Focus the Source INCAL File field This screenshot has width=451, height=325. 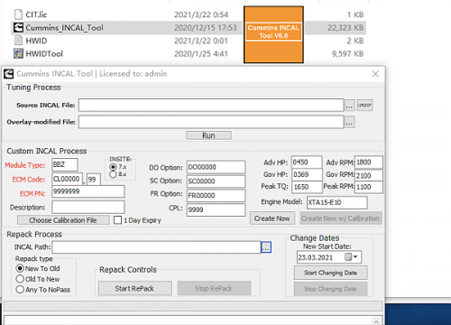click(211, 105)
